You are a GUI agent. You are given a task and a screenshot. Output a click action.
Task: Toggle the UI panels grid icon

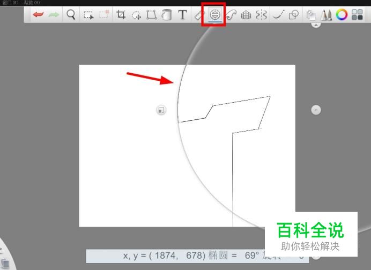[x=357, y=14]
